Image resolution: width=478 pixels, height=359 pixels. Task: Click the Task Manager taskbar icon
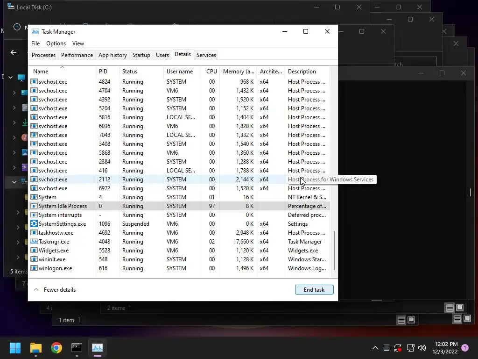[x=98, y=348]
